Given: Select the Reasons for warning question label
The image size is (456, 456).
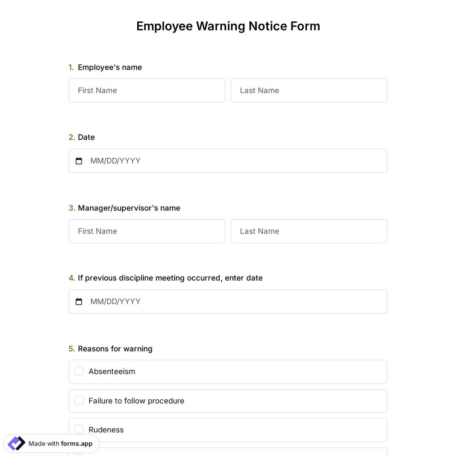Looking at the screenshot, I should (115, 348).
